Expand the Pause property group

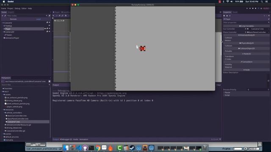(227, 92)
